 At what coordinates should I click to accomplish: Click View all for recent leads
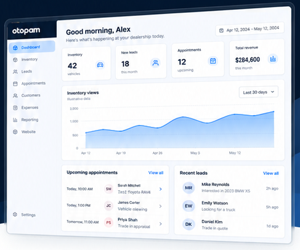(x=271, y=174)
